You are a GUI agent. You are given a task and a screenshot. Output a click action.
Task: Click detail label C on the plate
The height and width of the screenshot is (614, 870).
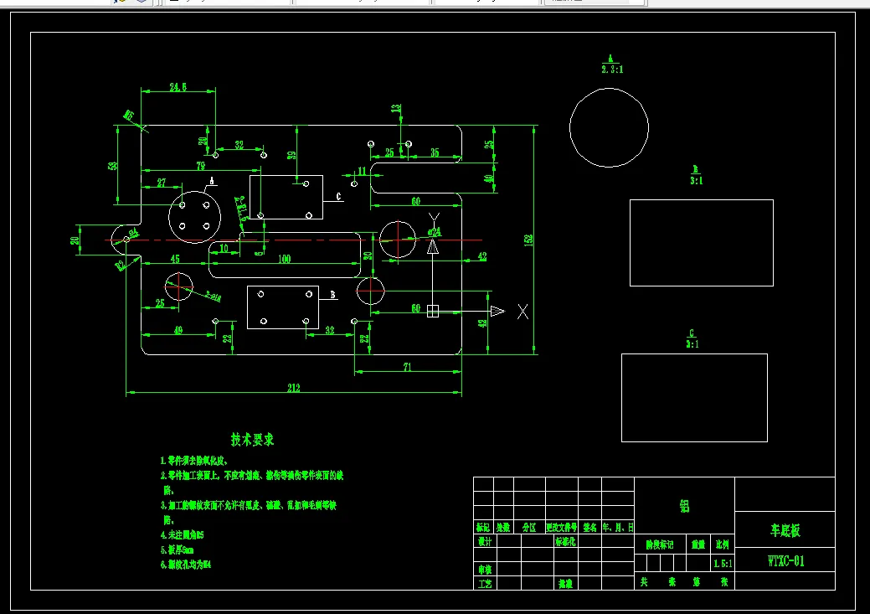pyautogui.click(x=338, y=196)
